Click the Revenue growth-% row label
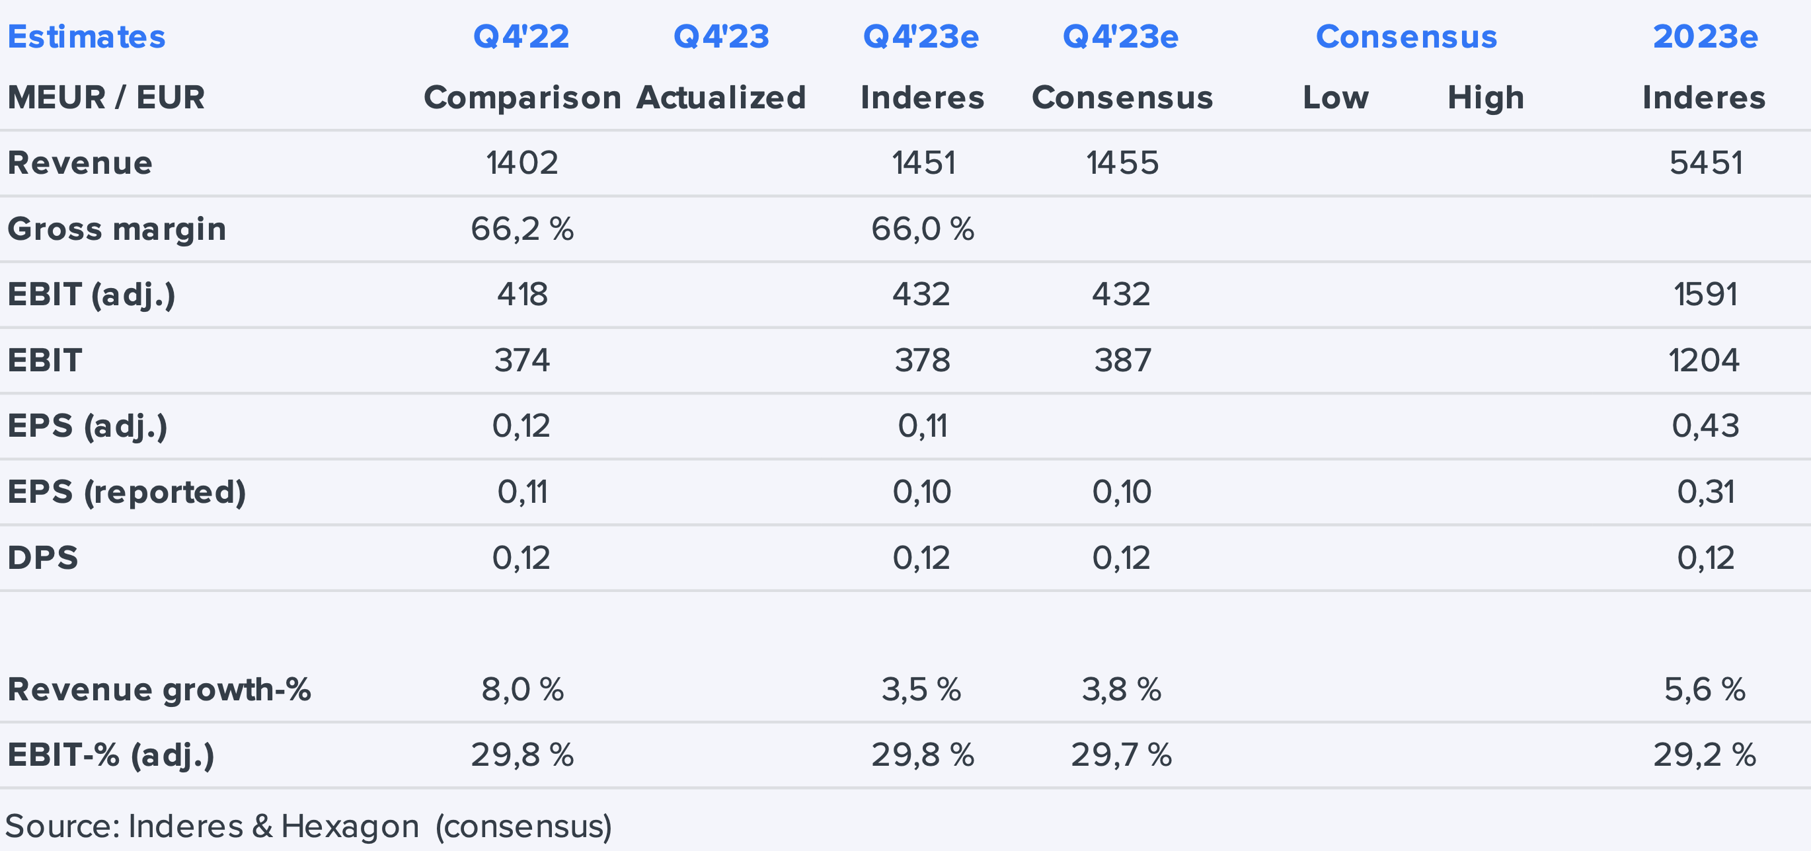 [159, 689]
